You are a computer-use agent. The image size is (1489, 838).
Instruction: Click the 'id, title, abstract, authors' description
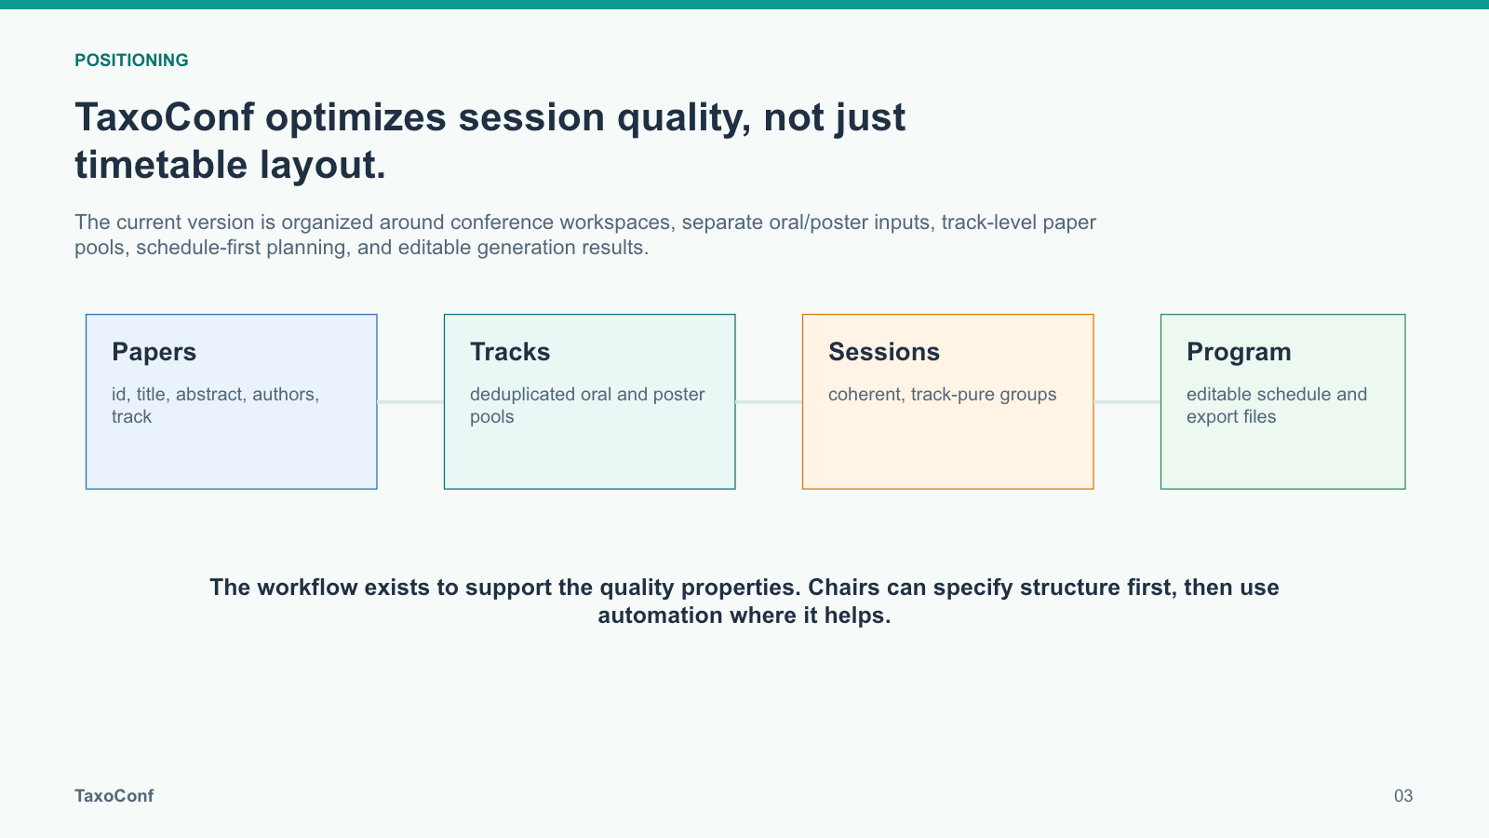click(x=215, y=405)
